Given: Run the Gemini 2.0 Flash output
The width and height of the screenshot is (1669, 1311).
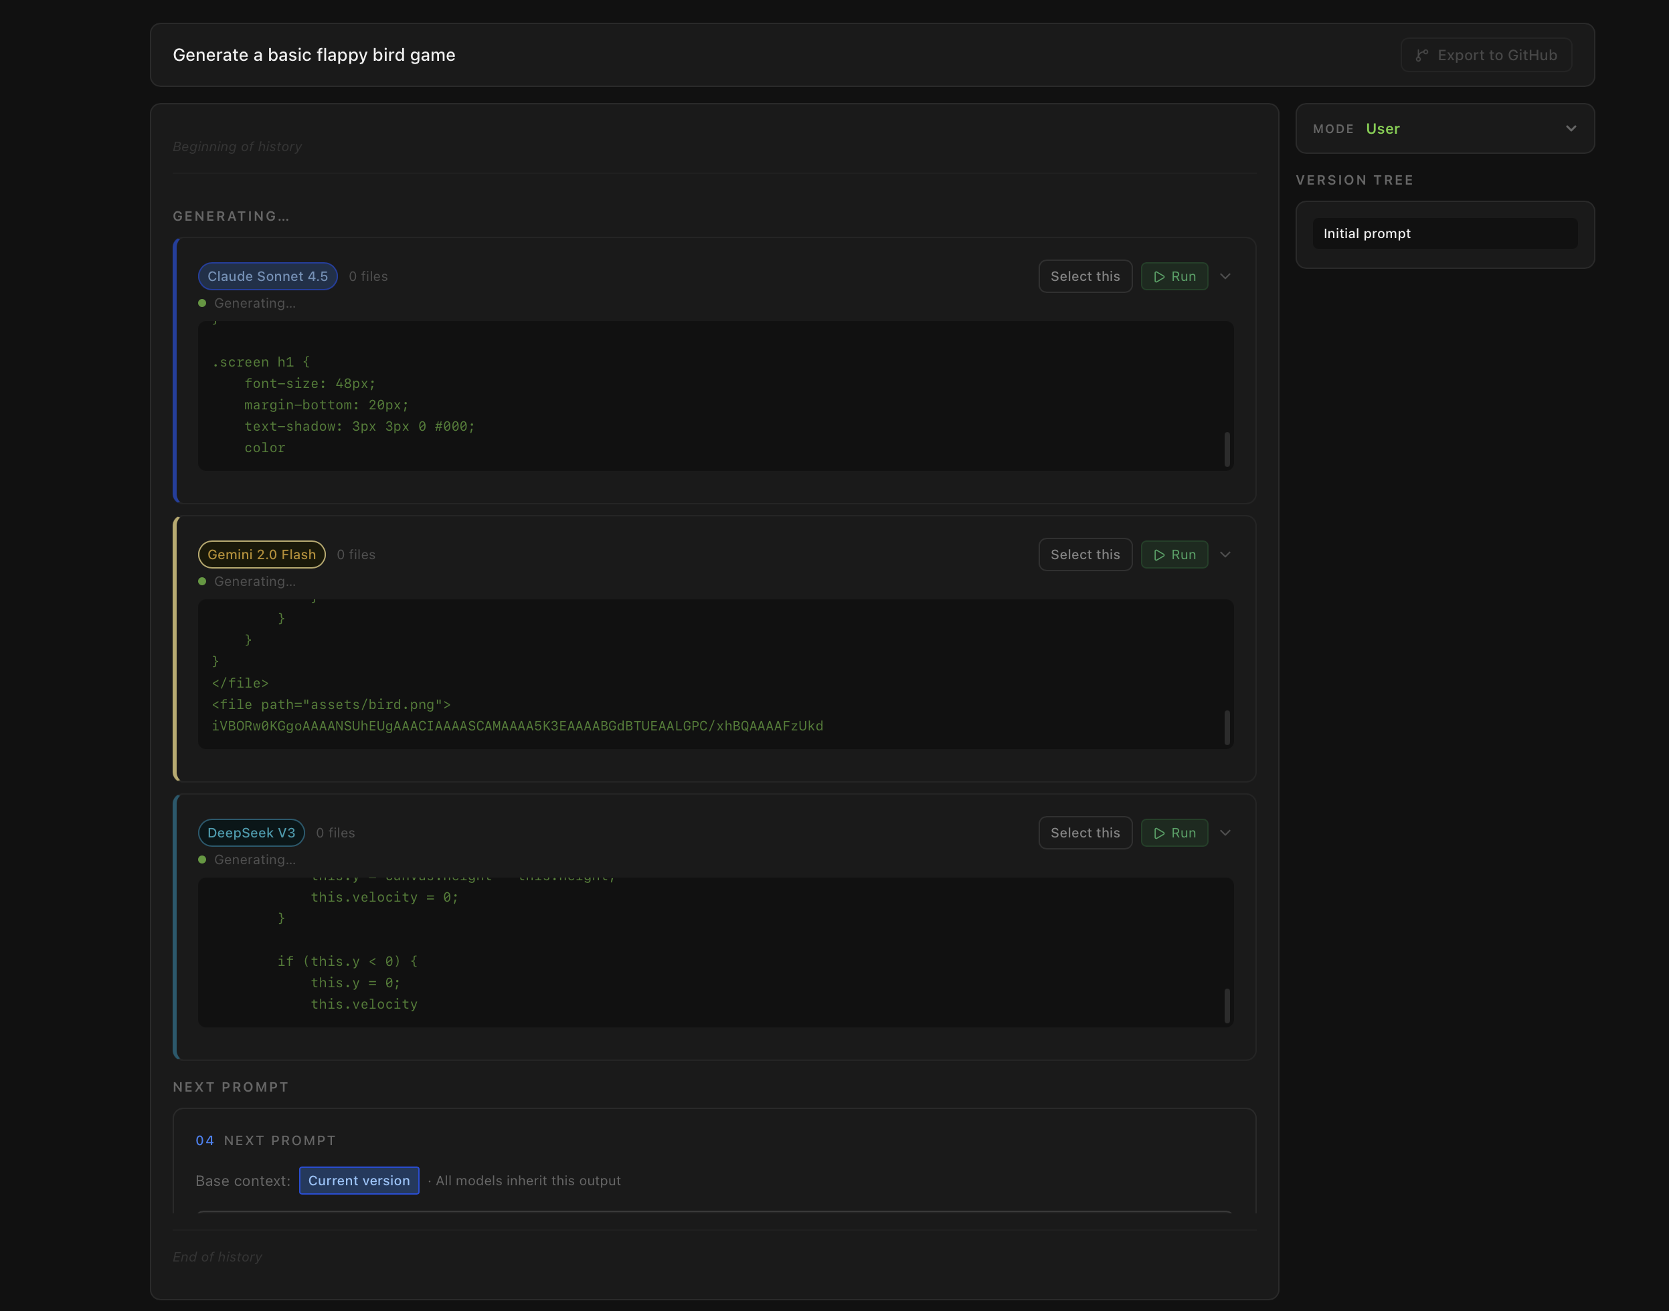Looking at the screenshot, I should click(1174, 554).
